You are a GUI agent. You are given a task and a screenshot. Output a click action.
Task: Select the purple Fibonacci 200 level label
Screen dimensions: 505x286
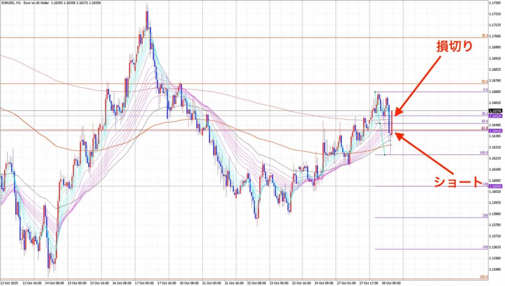pyautogui.click(x=485, y=216)
